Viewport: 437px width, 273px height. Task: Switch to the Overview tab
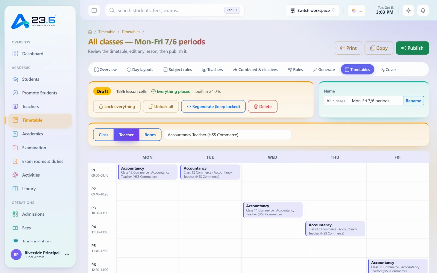coord(105,70)
